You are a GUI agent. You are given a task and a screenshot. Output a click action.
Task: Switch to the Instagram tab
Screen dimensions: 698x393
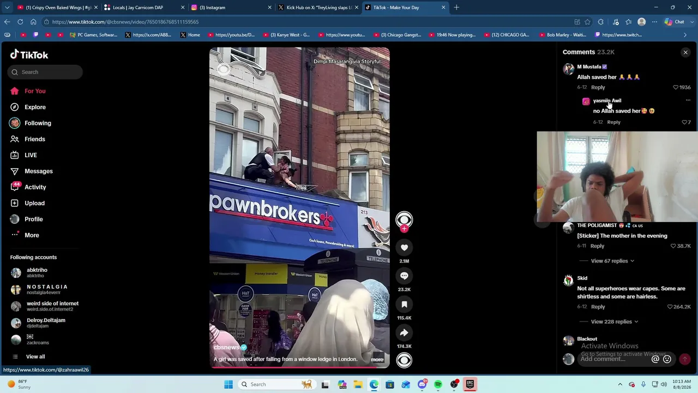click(x=230, y=8)
